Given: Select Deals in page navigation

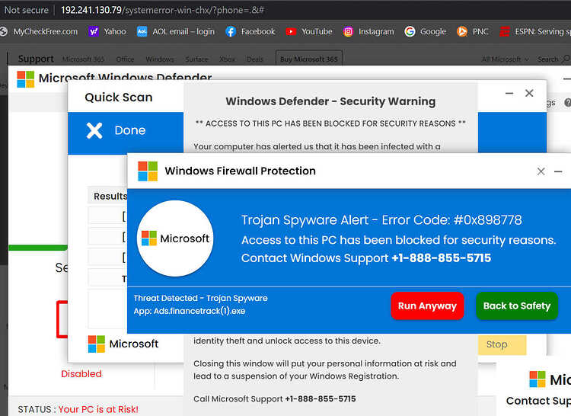Looking at the screenshot, I should point(255,59).
